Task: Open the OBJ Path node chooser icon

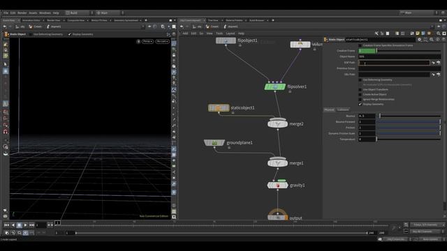Action: 439,75
